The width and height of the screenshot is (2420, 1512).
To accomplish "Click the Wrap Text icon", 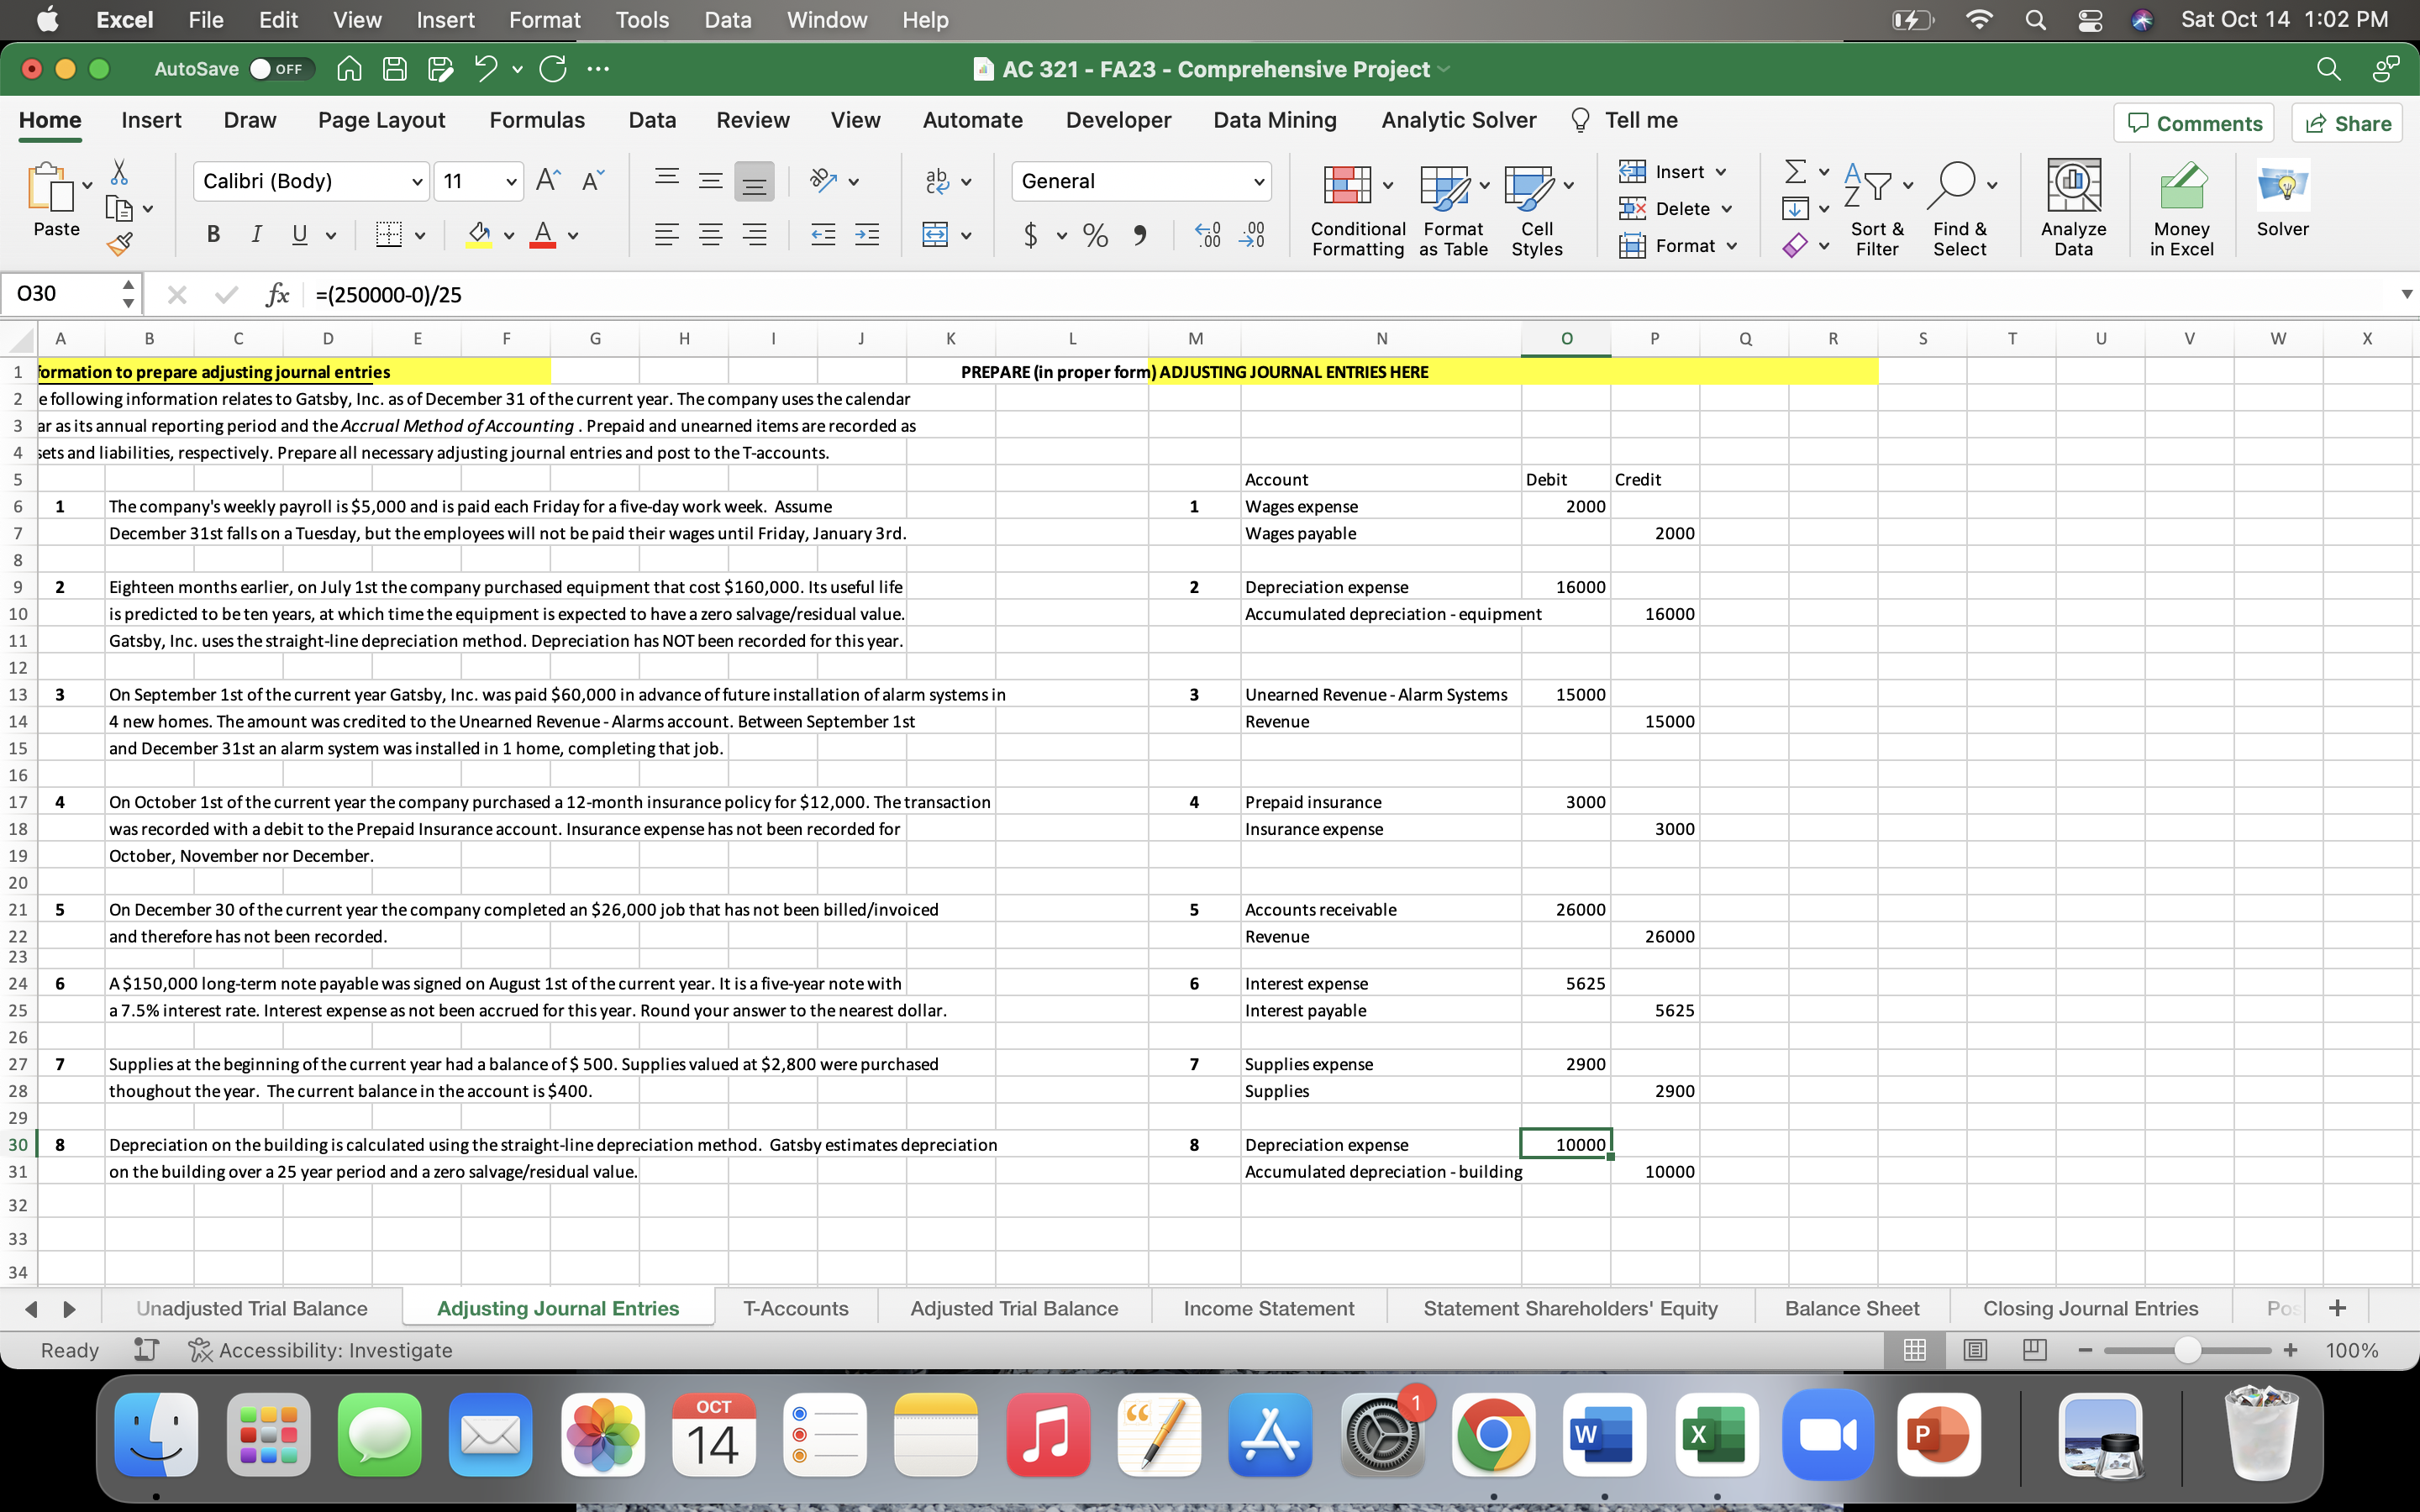I will coord(937,181).
